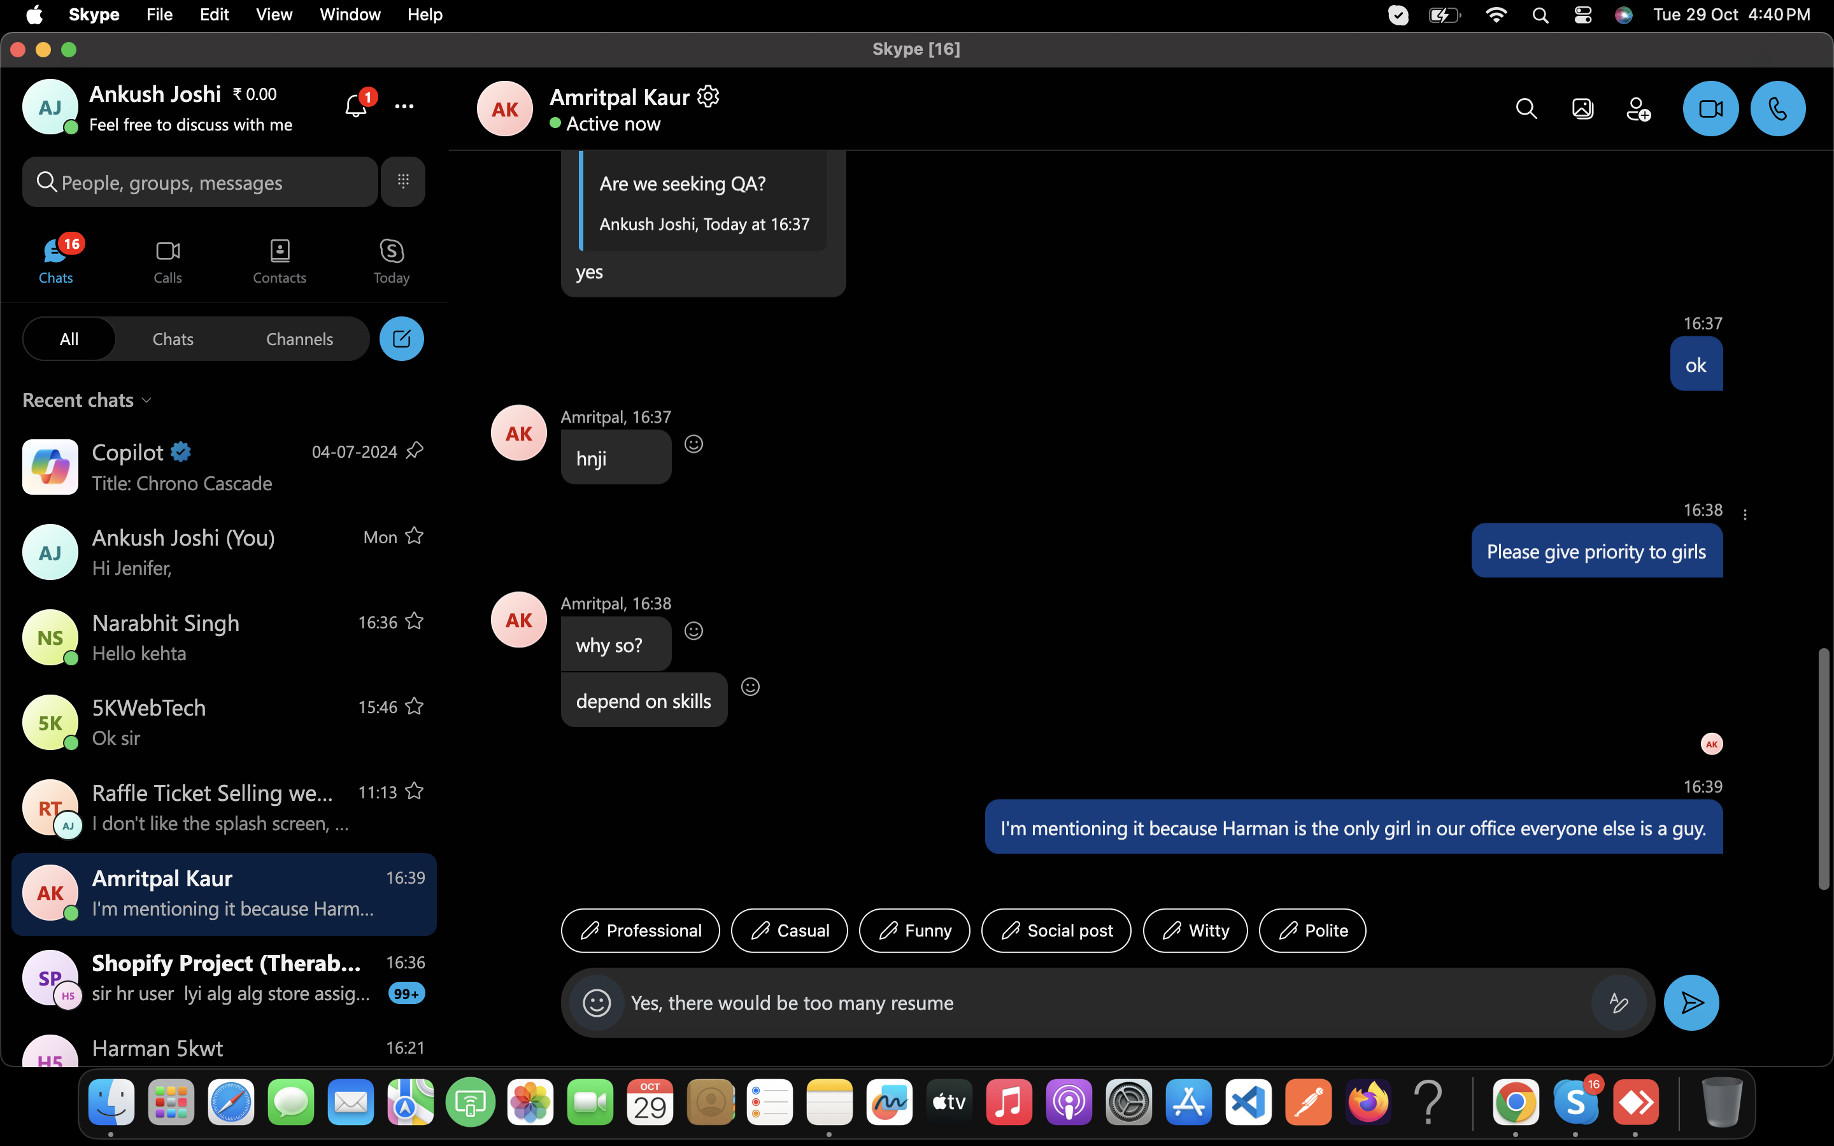This screenshot has height=1146, width=1834.
Task: Rewrite message as Social post
Action: (x=1056, y=930)
